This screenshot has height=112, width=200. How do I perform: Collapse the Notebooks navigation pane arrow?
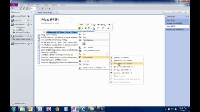pos(31,12)
